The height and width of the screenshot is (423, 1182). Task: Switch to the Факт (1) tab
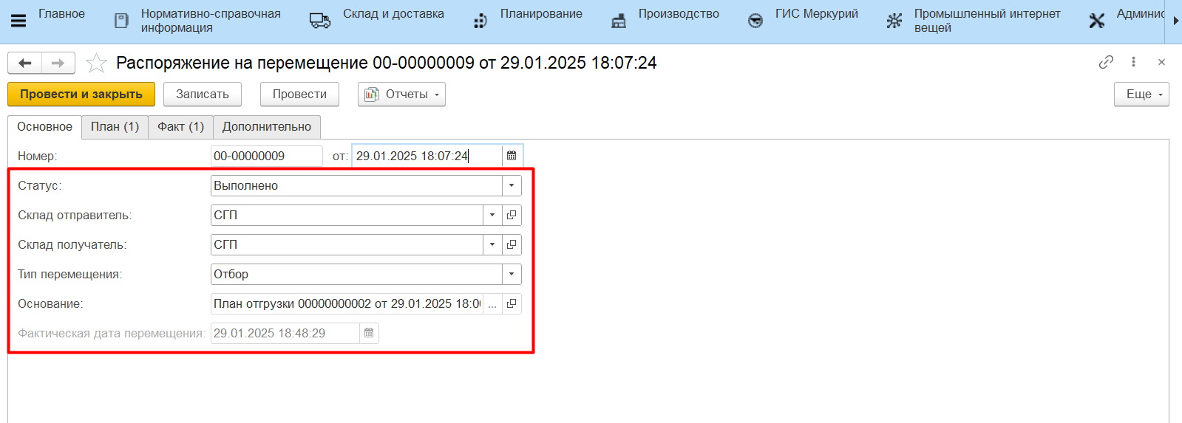click(180, 127)
